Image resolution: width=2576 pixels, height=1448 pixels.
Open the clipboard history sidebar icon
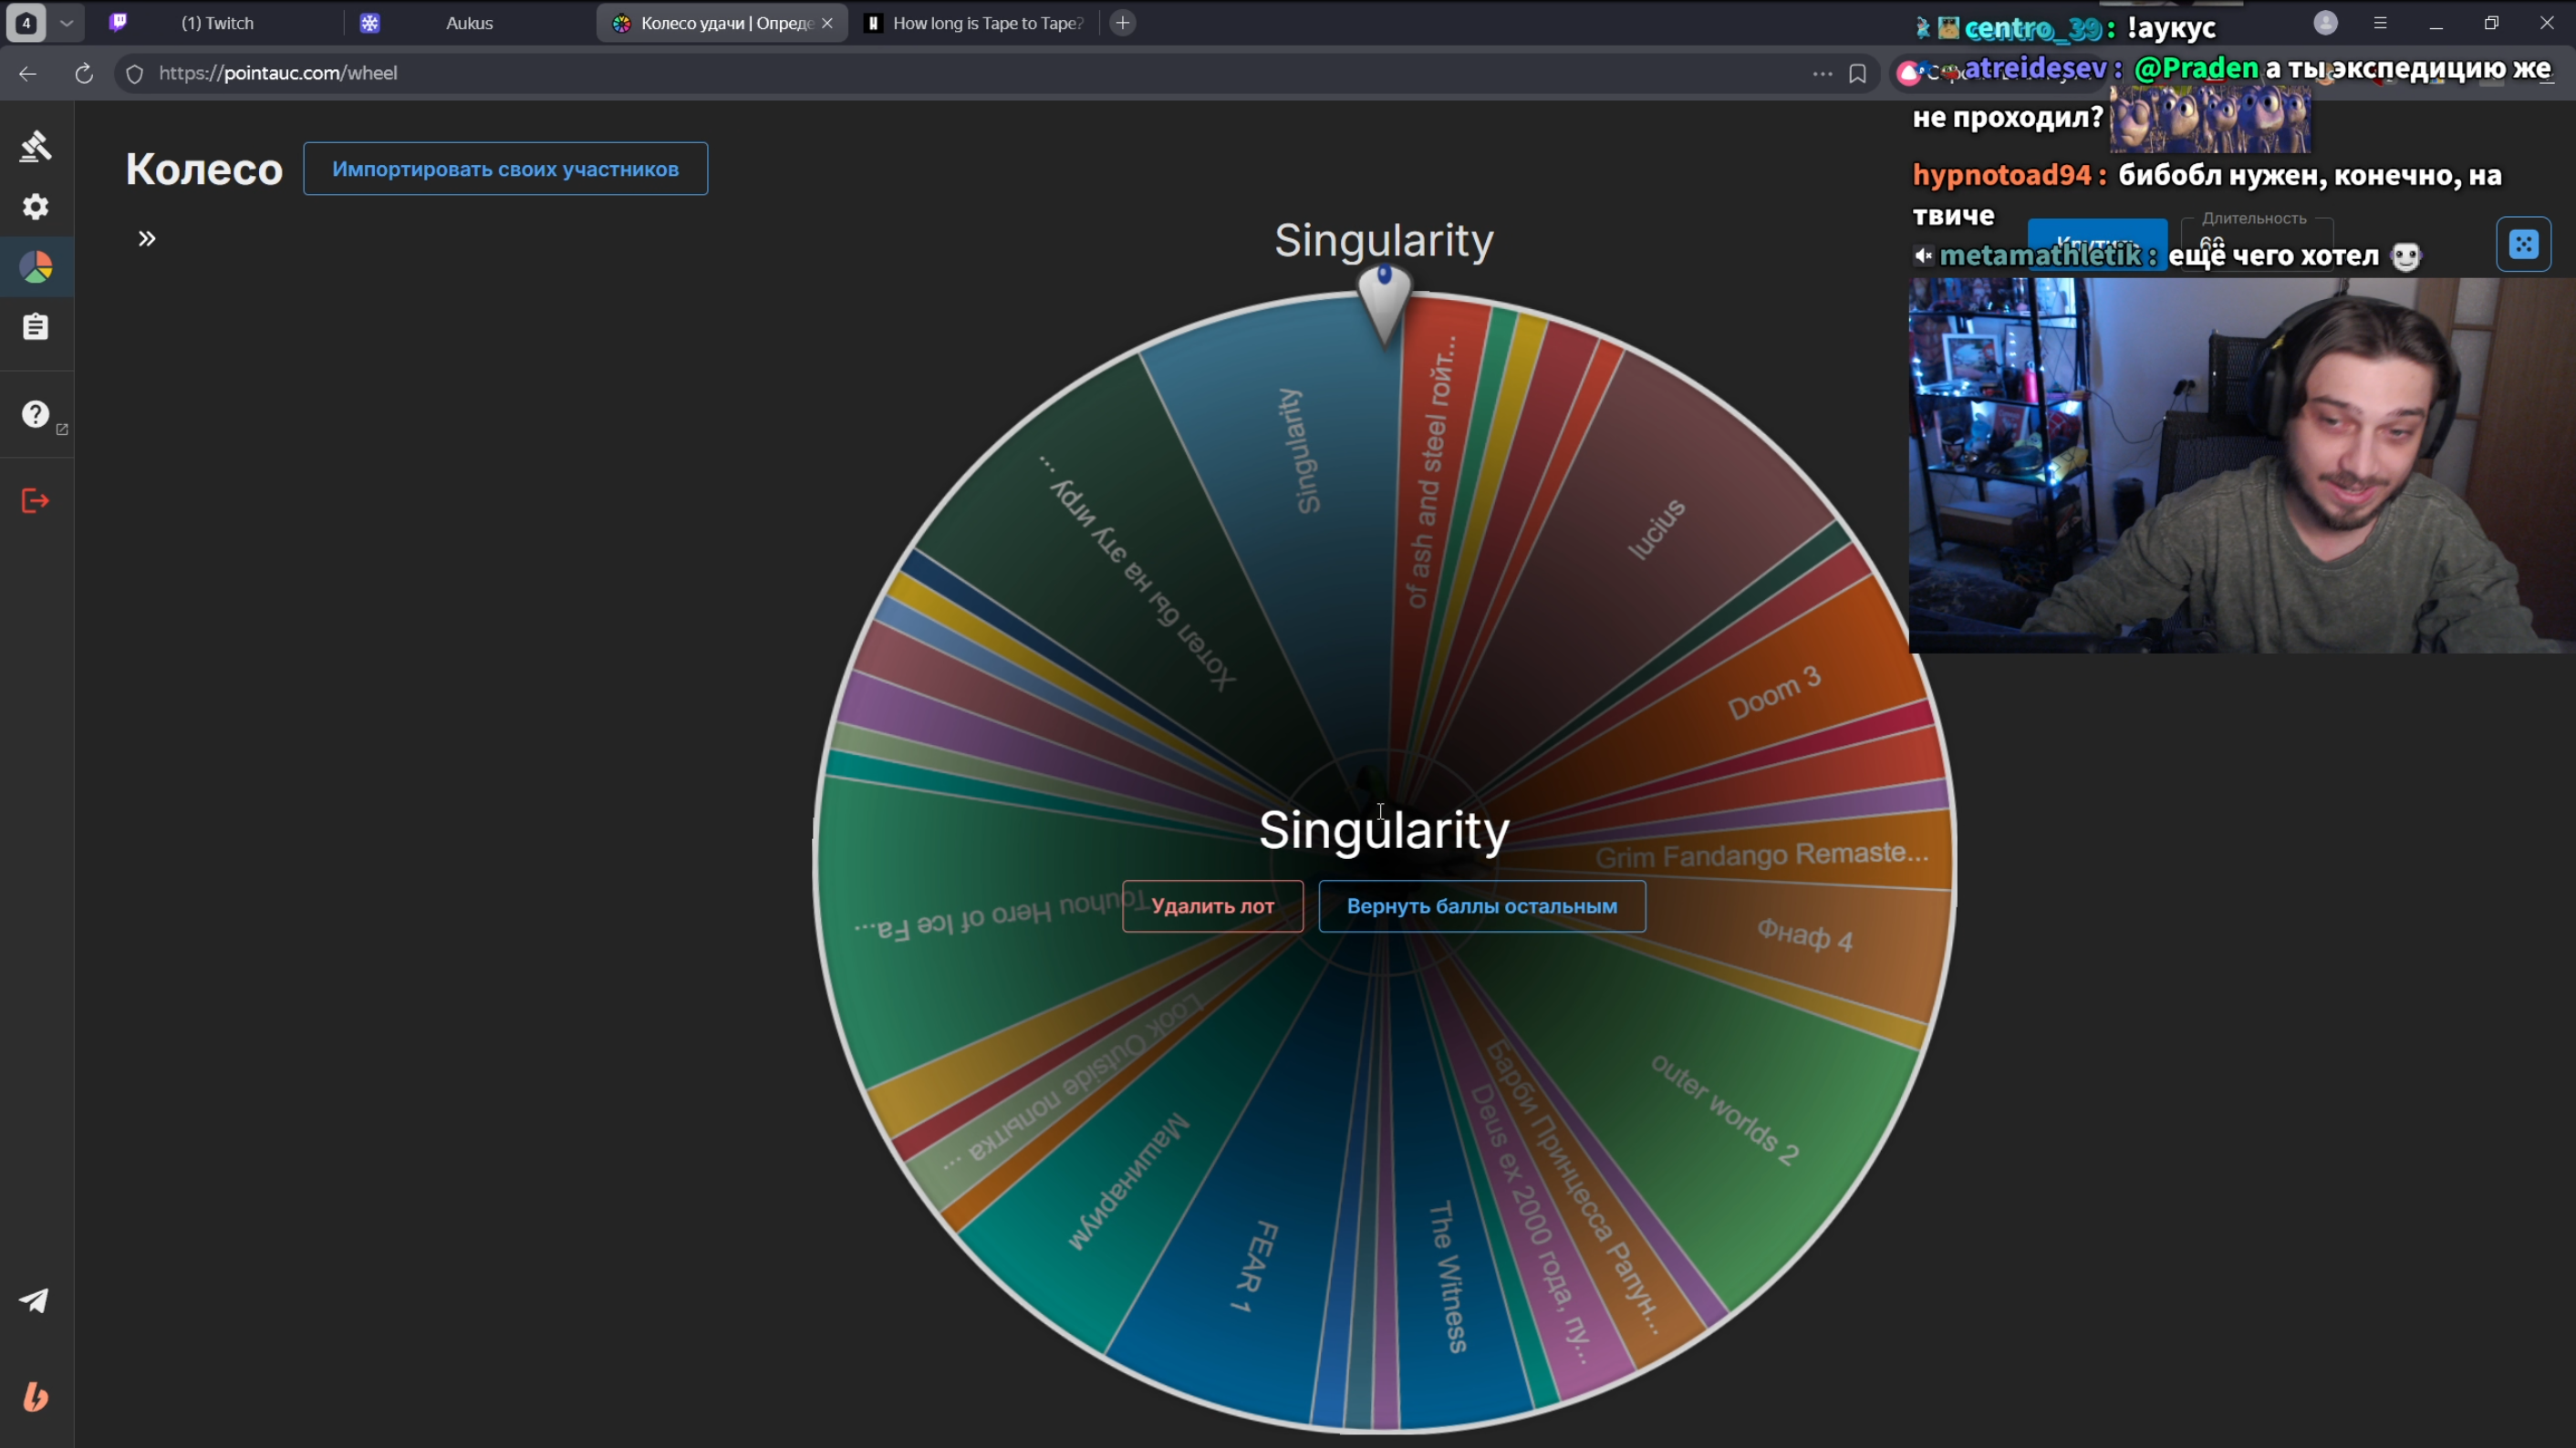36,326
